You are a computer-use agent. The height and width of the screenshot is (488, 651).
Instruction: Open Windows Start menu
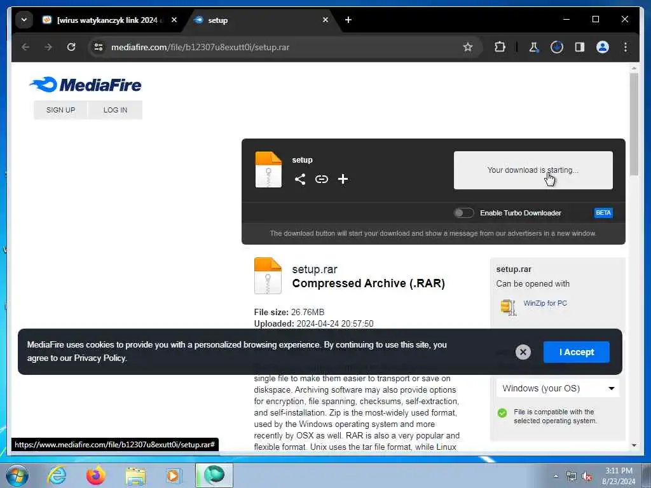click(x=17, y=475)
